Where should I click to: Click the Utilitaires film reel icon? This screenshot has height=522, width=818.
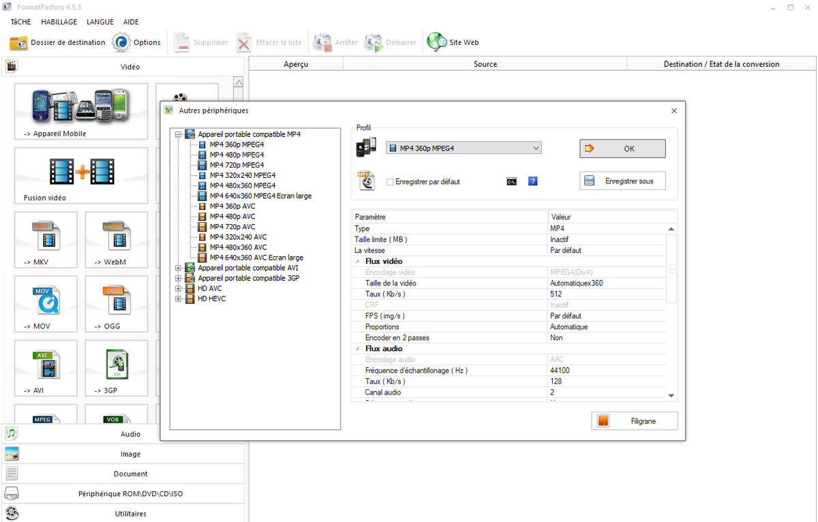(12, 513)
